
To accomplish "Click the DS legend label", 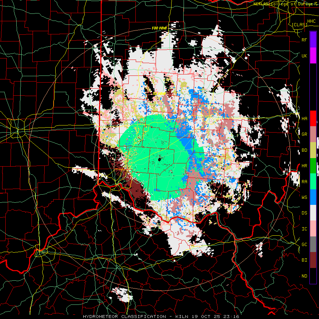I will [304, 213].
